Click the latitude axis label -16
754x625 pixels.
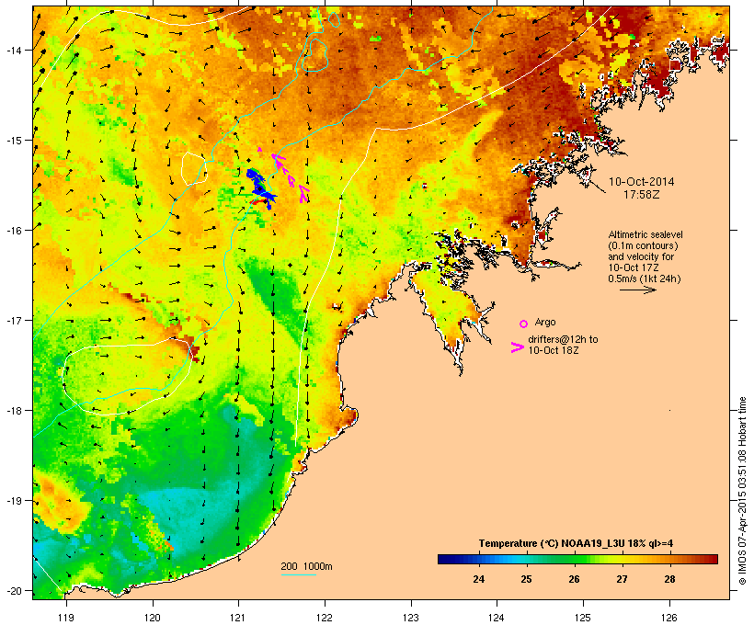[13, 231]
